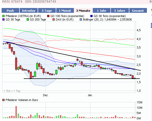
Task: Click the green Pfleiderer (XETRA) legend swatch
Action: [x=3, y=16]
